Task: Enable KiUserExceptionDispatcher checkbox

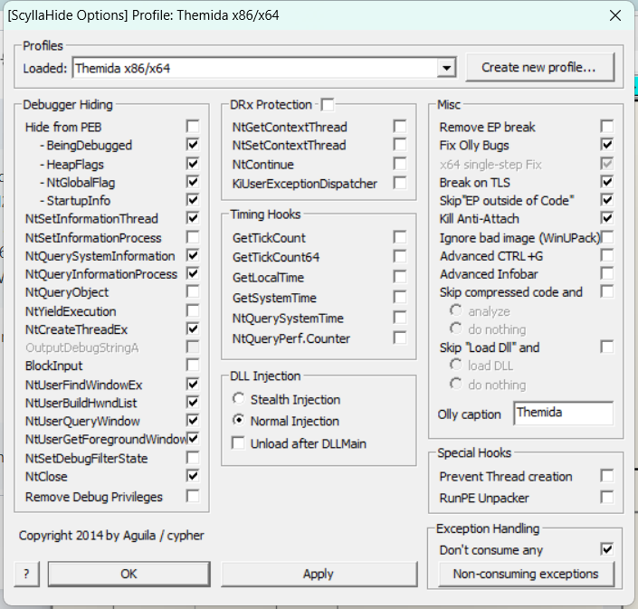Action: click(x=400, y=183)
